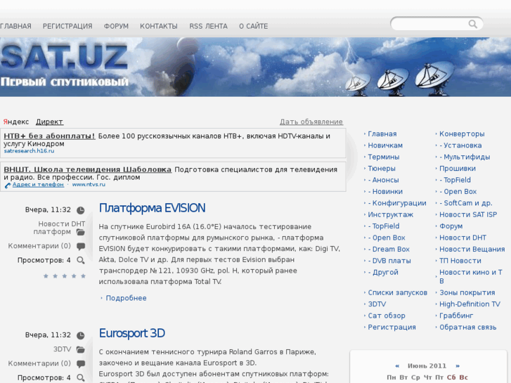
Task: Open RSS ЛЕНТА in top navigation
Action: [208, 26]
